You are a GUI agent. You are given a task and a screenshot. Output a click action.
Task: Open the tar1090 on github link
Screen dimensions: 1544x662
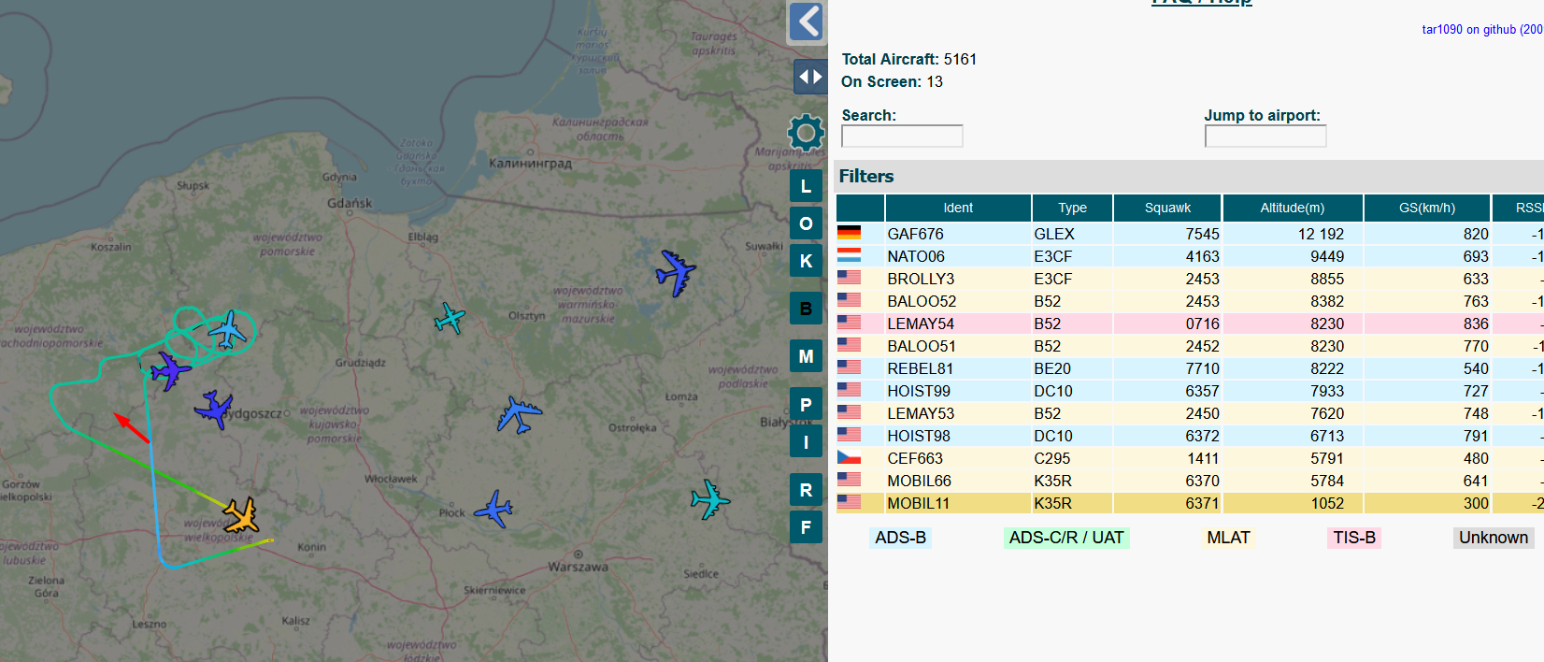(1482, 30)
